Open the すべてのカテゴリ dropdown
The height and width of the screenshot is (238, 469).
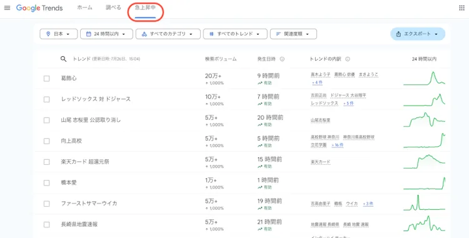pos(168,34)
